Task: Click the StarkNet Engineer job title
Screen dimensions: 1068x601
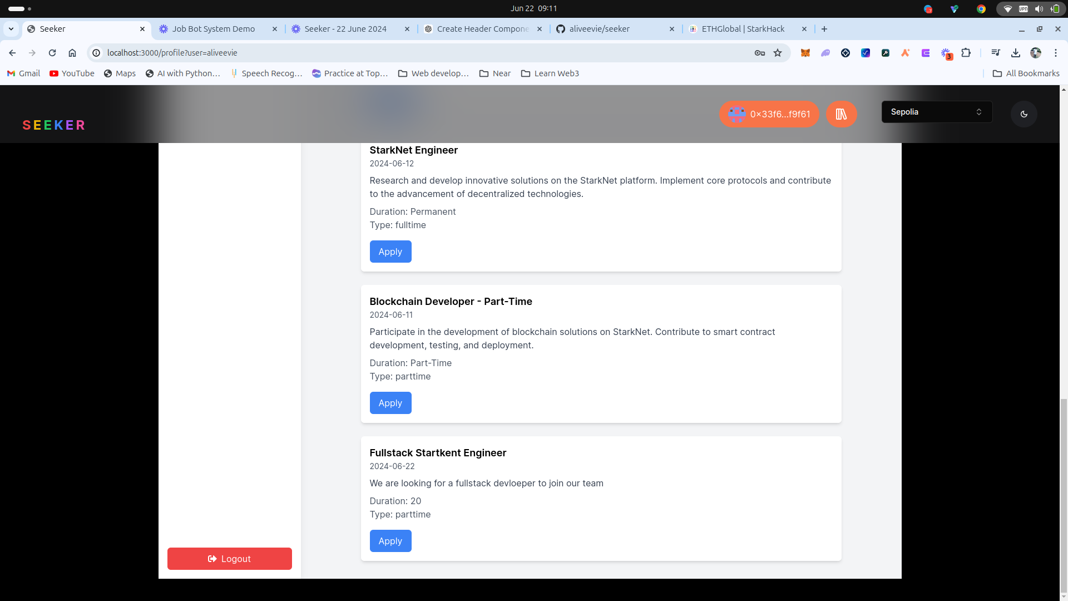Action: point(413,150)
